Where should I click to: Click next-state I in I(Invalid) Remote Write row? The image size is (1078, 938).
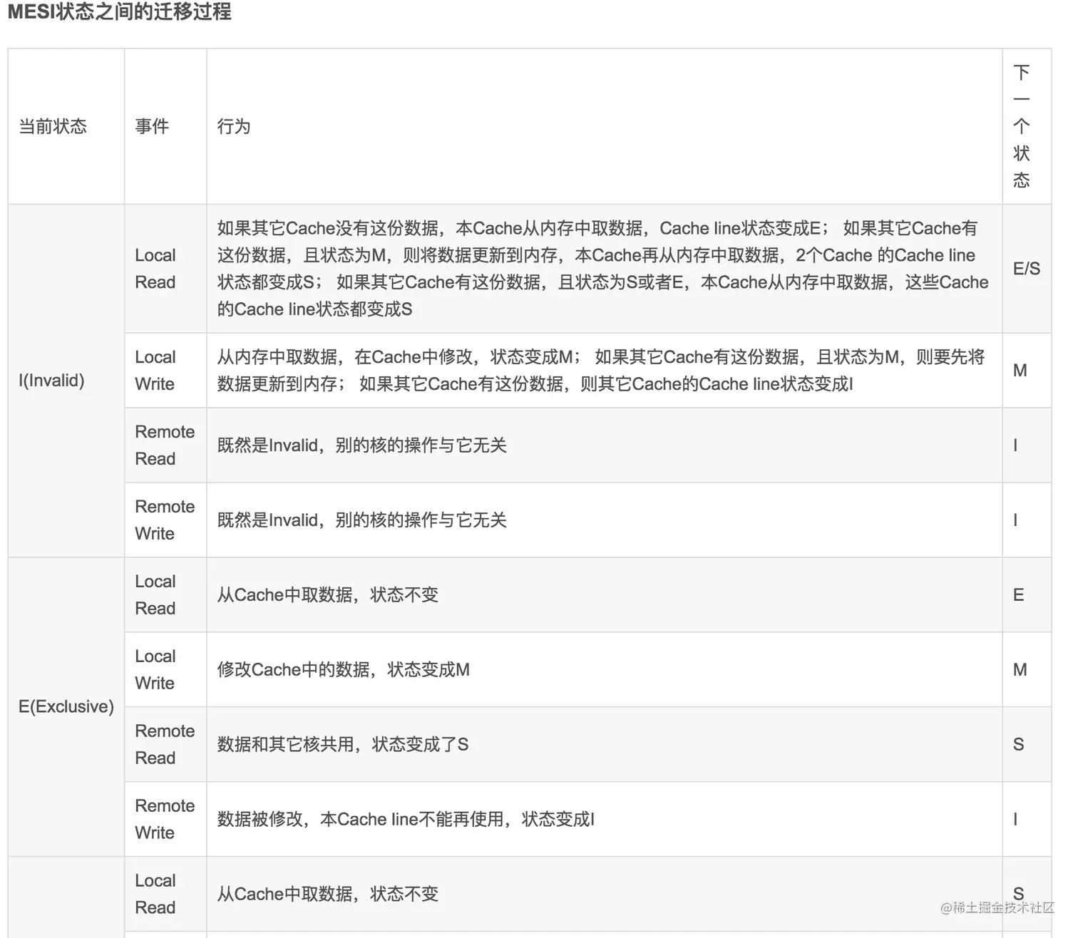[1015, 520]
